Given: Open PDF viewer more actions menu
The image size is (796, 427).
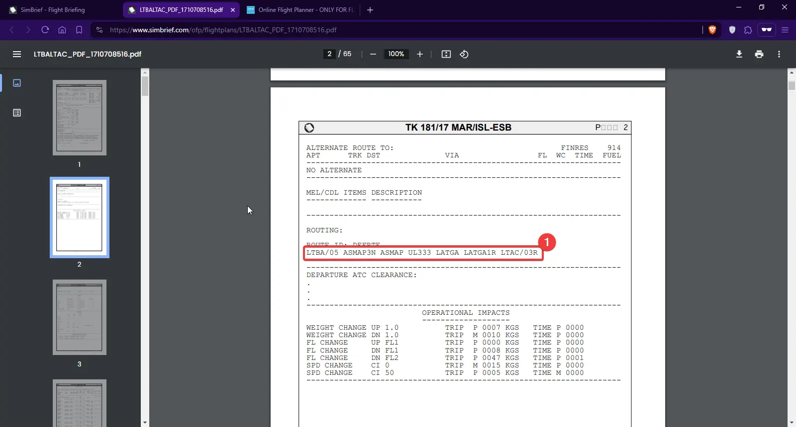Looking at the screenshot, I should coord(779,54).
